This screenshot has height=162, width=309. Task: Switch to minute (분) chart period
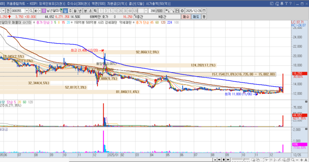coord(85,11)
